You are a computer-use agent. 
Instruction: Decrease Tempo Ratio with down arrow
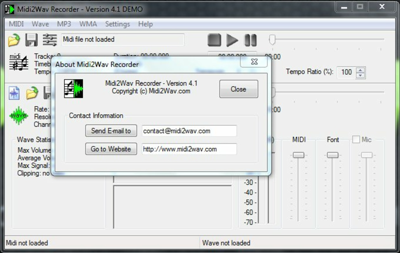pos(360,76)
